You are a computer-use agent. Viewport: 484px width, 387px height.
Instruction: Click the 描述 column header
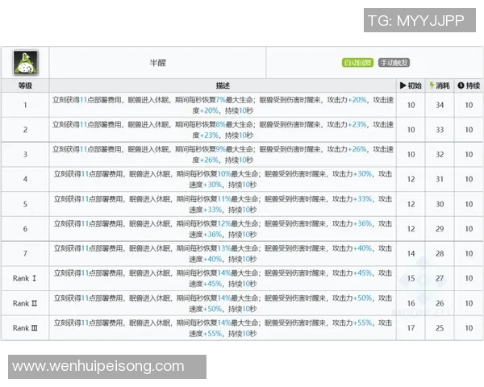(x=223, y=85)
